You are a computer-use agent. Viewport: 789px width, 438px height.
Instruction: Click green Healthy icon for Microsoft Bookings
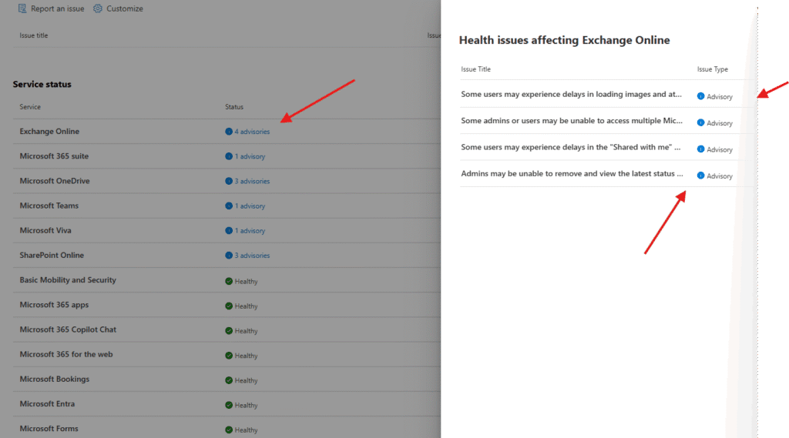229,379
